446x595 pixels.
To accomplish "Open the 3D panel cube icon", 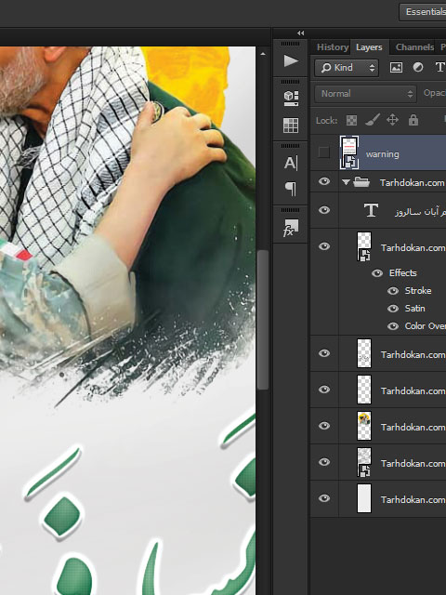I will [291, 99].
